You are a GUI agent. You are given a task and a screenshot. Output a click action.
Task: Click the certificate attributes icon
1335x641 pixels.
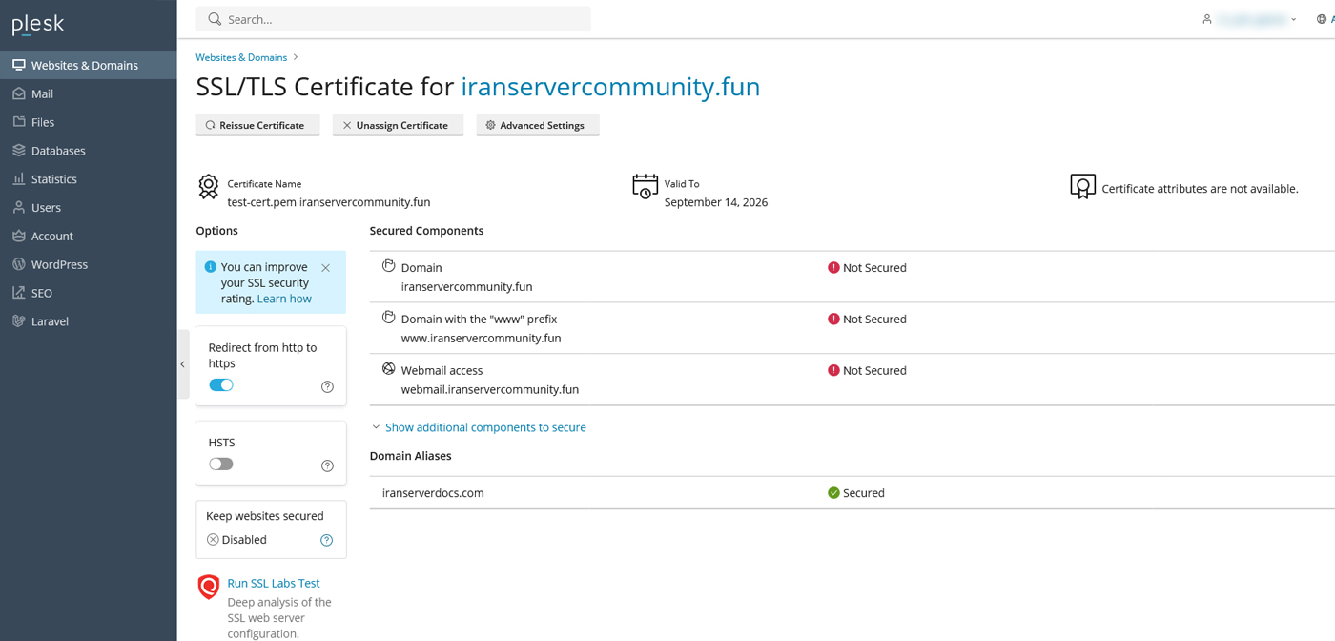1082,187
